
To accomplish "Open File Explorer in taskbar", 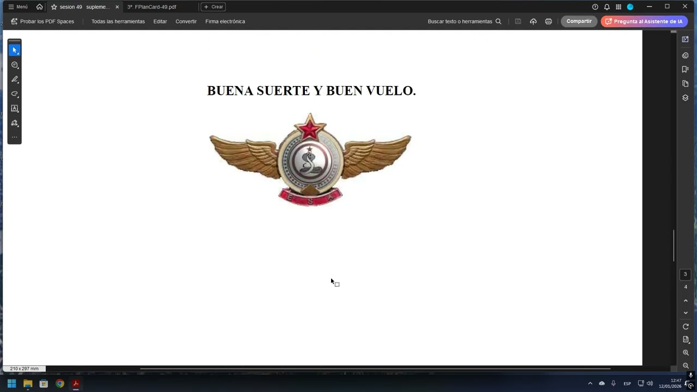I will 28,383.
